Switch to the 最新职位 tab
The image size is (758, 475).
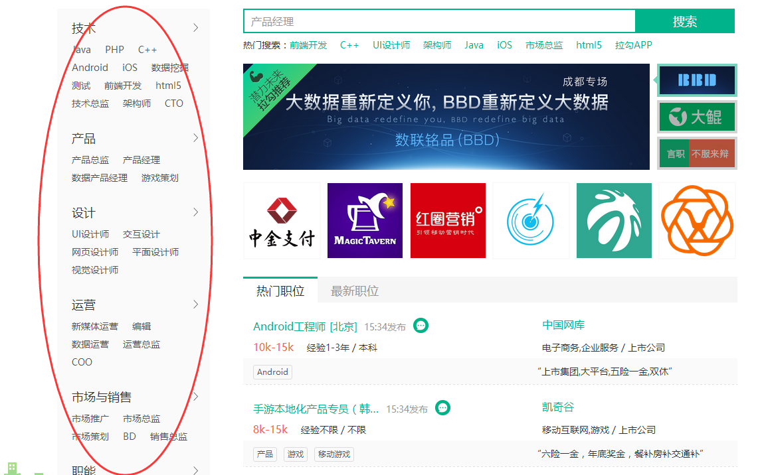(x=355, y=291)
